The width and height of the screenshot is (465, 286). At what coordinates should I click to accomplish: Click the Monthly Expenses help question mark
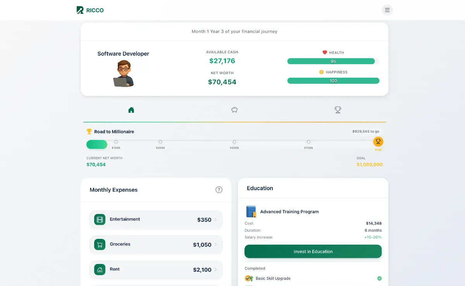(x=219, y=190)
